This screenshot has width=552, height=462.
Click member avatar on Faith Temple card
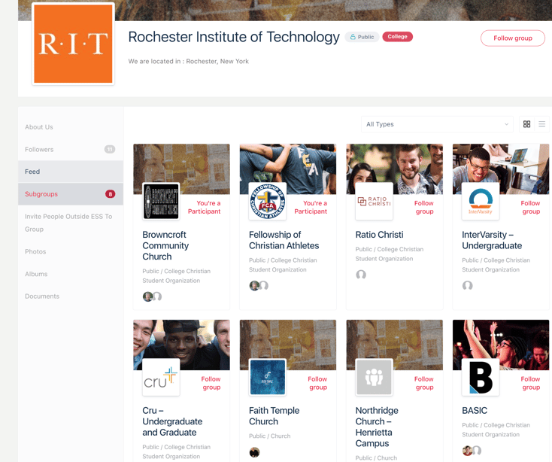click(x=254, y=452)
